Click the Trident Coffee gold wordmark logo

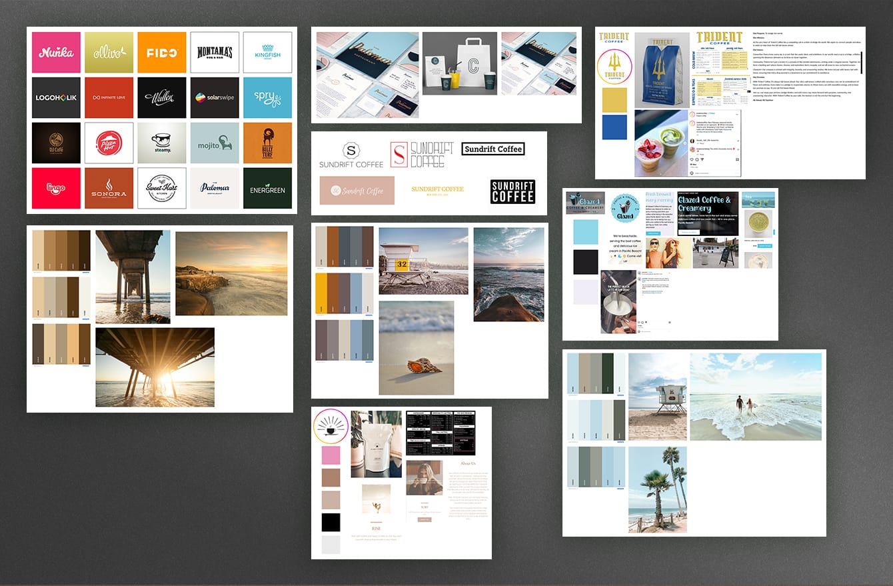click(x=614, y=37)
